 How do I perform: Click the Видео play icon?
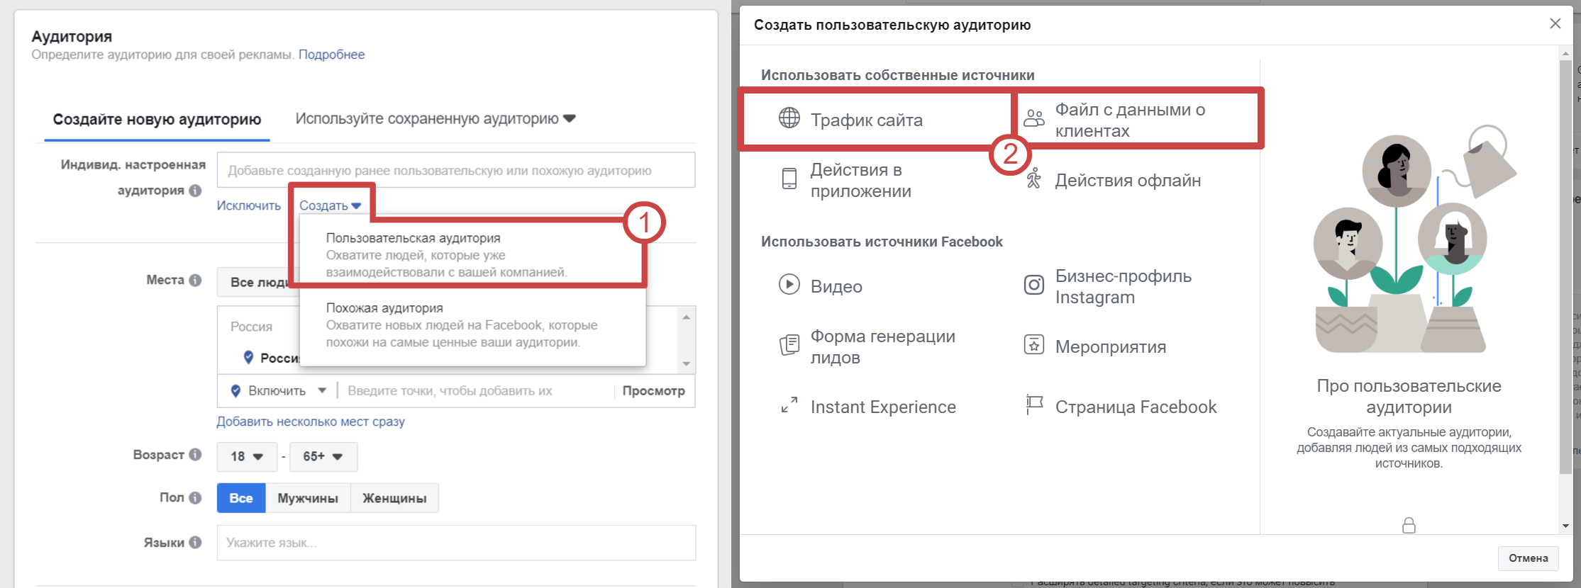point(789,285)
